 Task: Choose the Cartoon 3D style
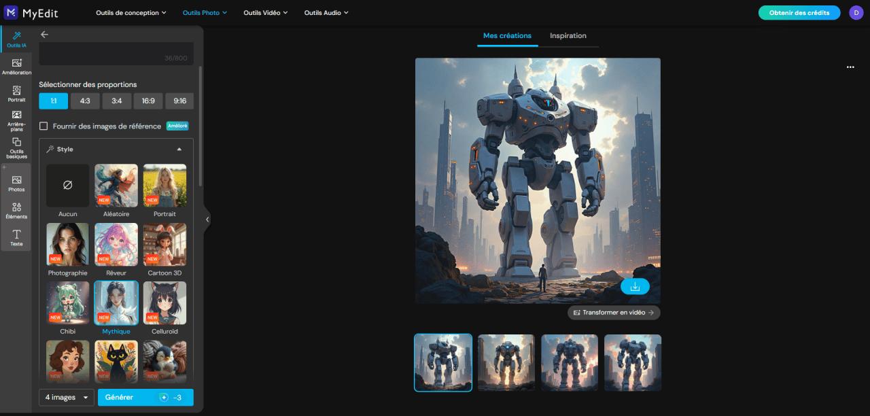pos(164,249)
